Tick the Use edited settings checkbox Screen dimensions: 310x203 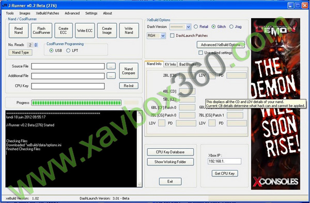coord(200,53)
